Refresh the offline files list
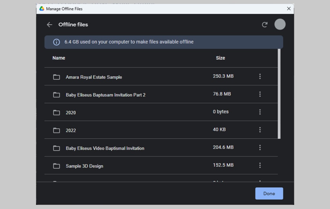This screenshot has width=330, height=209. coord(265,24)
